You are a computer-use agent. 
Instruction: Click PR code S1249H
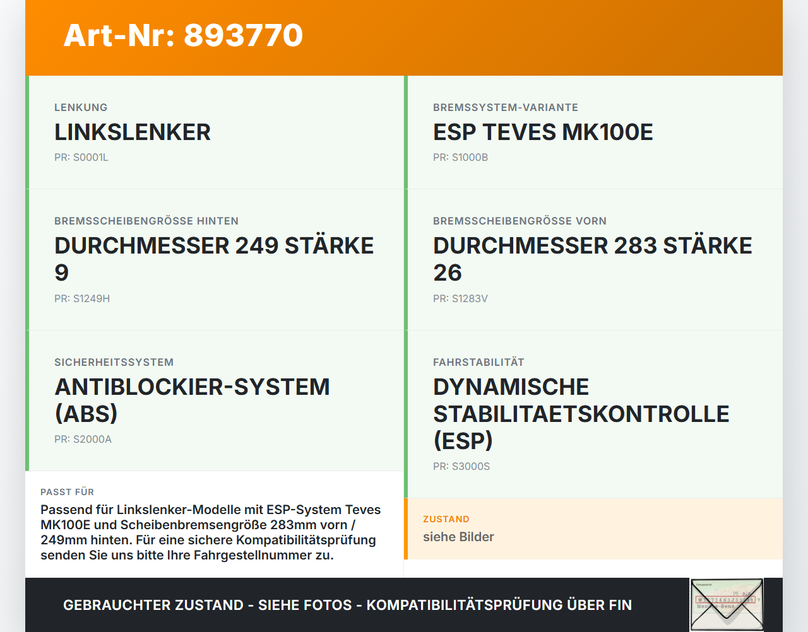[82, 299]
